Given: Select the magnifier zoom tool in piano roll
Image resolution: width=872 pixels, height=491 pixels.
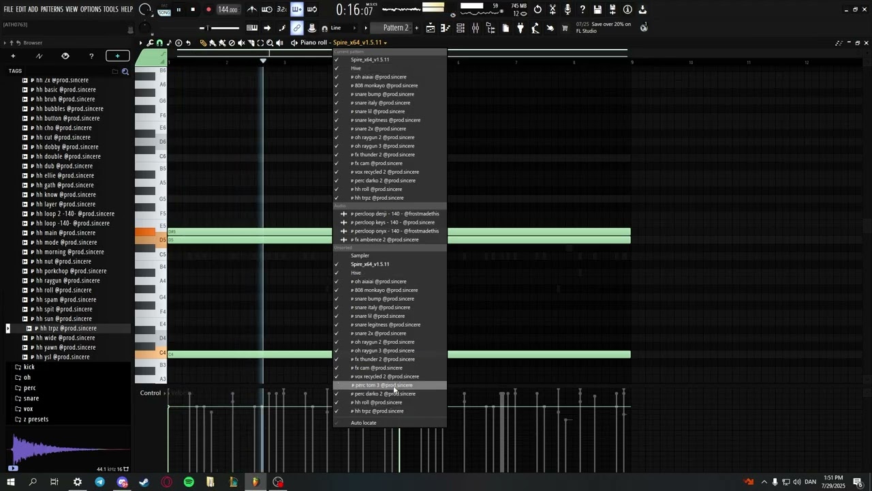Looking at the screenshot, I should [x=270, y=43].
